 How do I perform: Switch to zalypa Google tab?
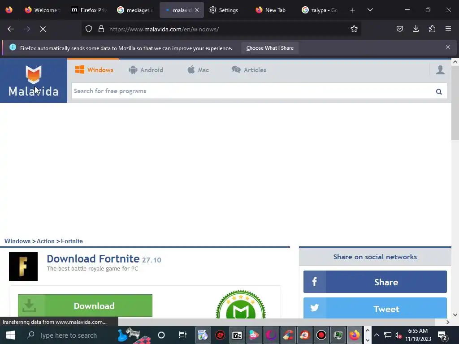click(x=320, y=10)
